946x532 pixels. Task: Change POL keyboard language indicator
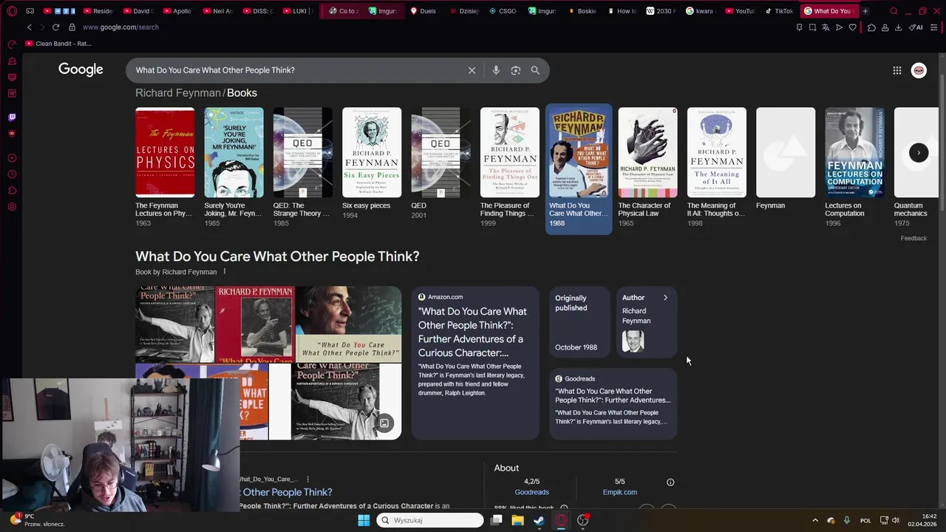(865, 520)
